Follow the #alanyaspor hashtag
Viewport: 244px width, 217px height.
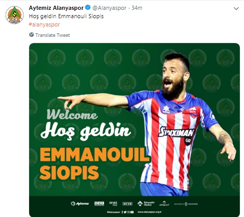[44, 24]
